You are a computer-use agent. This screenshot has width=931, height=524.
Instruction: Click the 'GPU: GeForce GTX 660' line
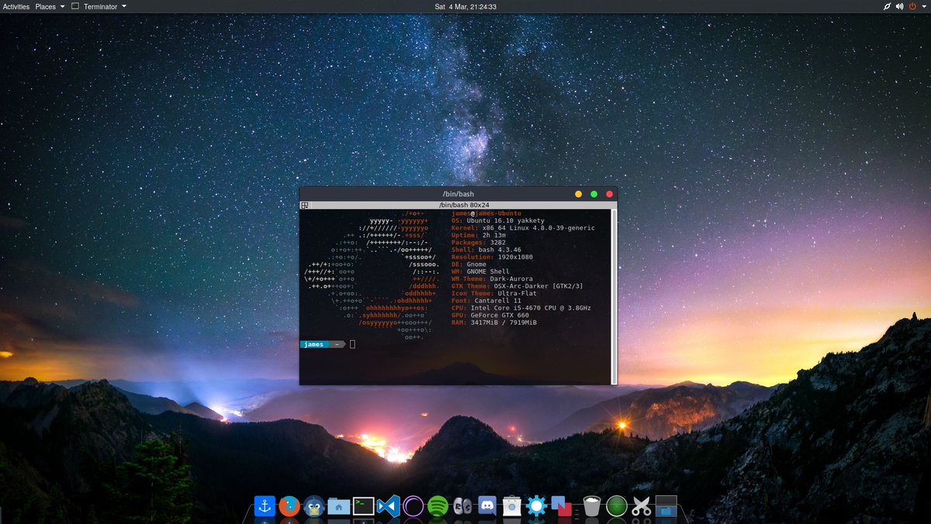490,315
